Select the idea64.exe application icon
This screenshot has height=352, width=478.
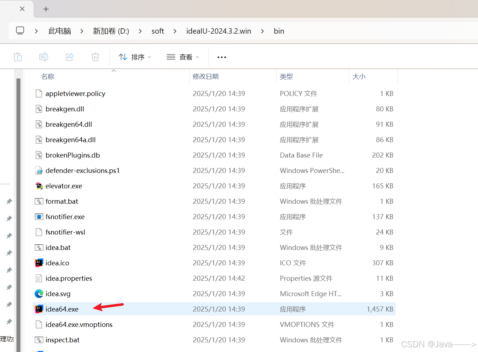pyautogui.click(x=39, y=309)
